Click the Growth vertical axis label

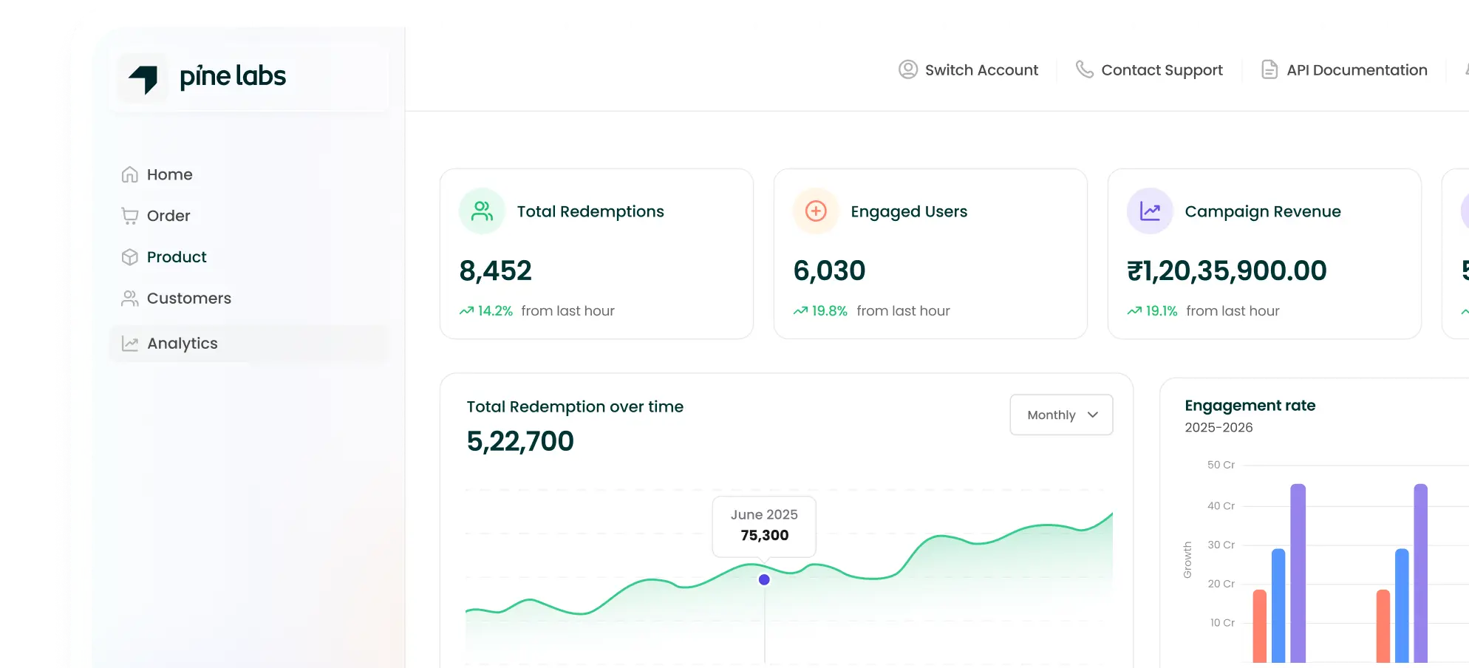(1187, 560)
